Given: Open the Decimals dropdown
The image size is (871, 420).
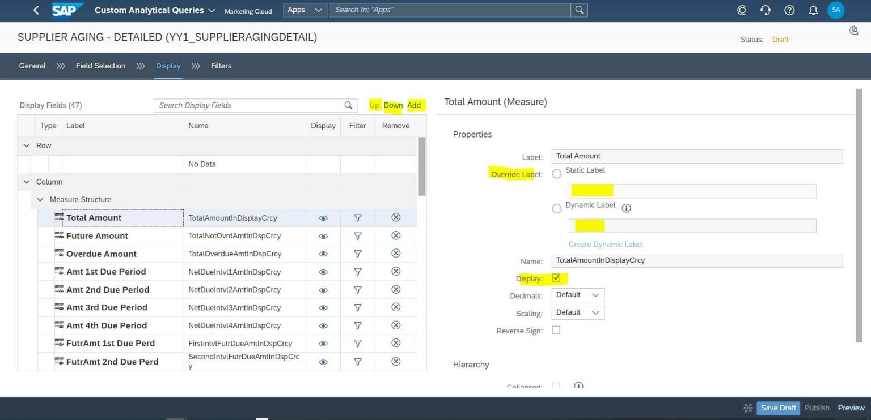Looking at the screenshot, I should tap(577, 294).
